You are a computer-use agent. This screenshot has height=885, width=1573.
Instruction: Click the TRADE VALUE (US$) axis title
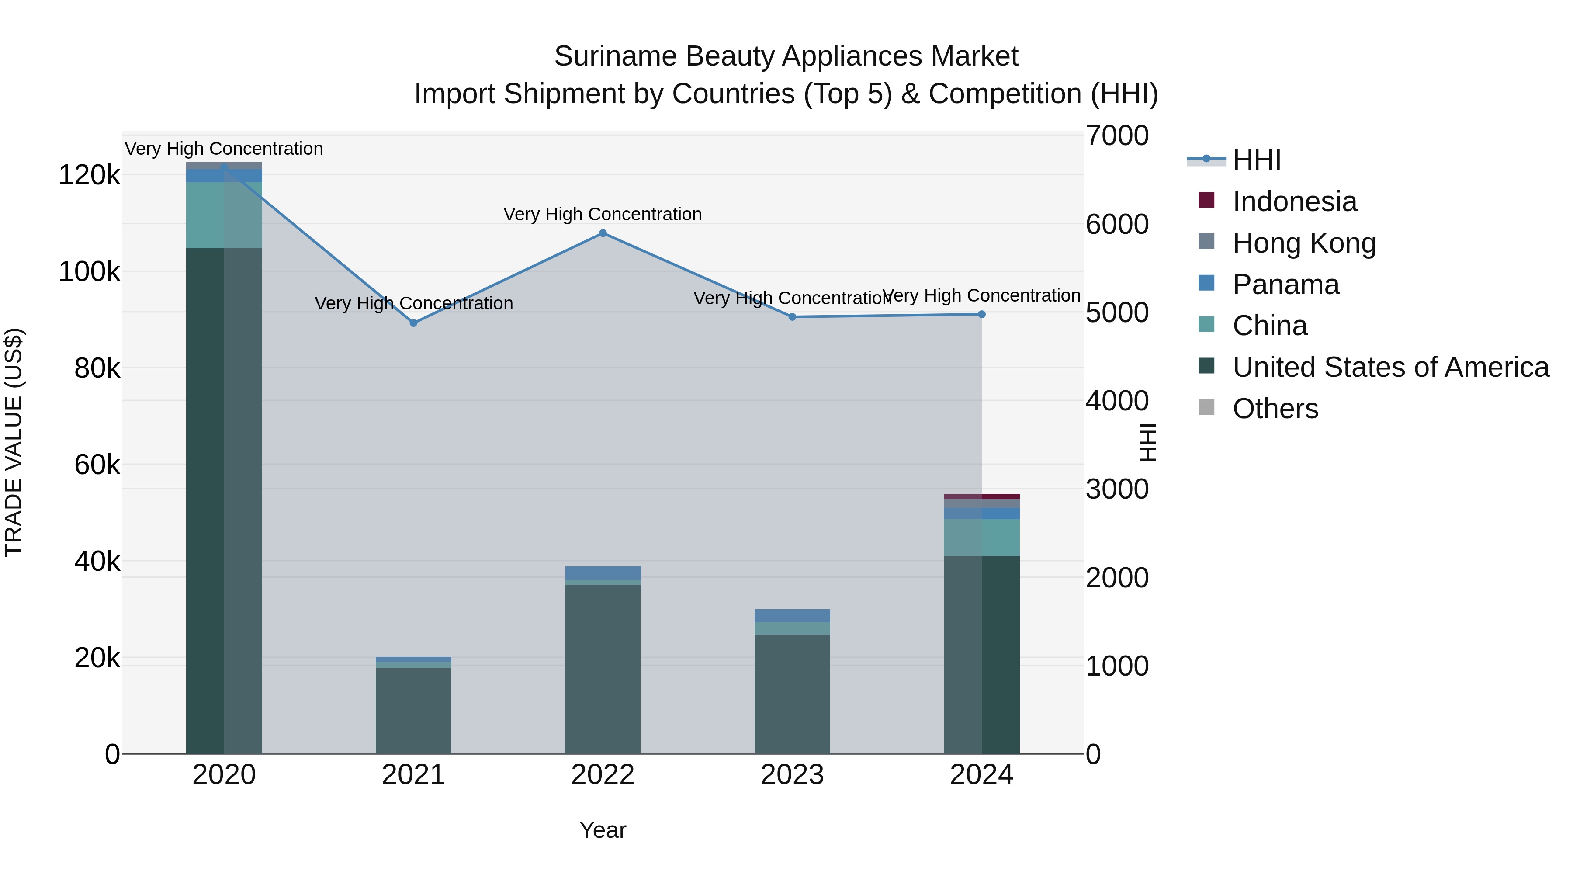(14, 442)
